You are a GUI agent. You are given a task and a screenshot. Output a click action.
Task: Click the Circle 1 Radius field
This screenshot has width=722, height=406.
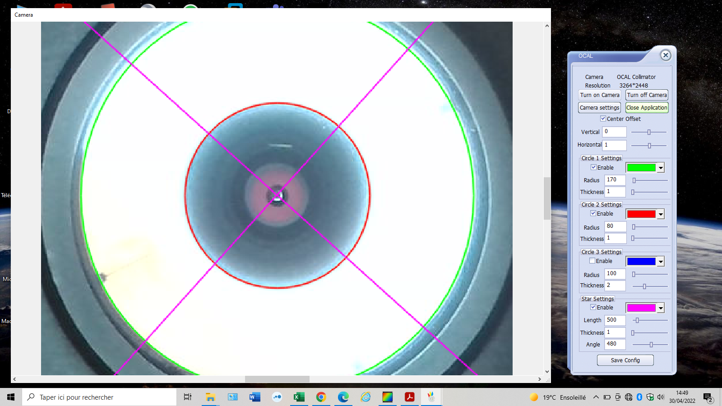615,180
